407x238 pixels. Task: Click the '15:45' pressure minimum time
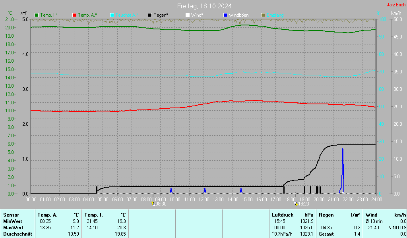[280, 221]
